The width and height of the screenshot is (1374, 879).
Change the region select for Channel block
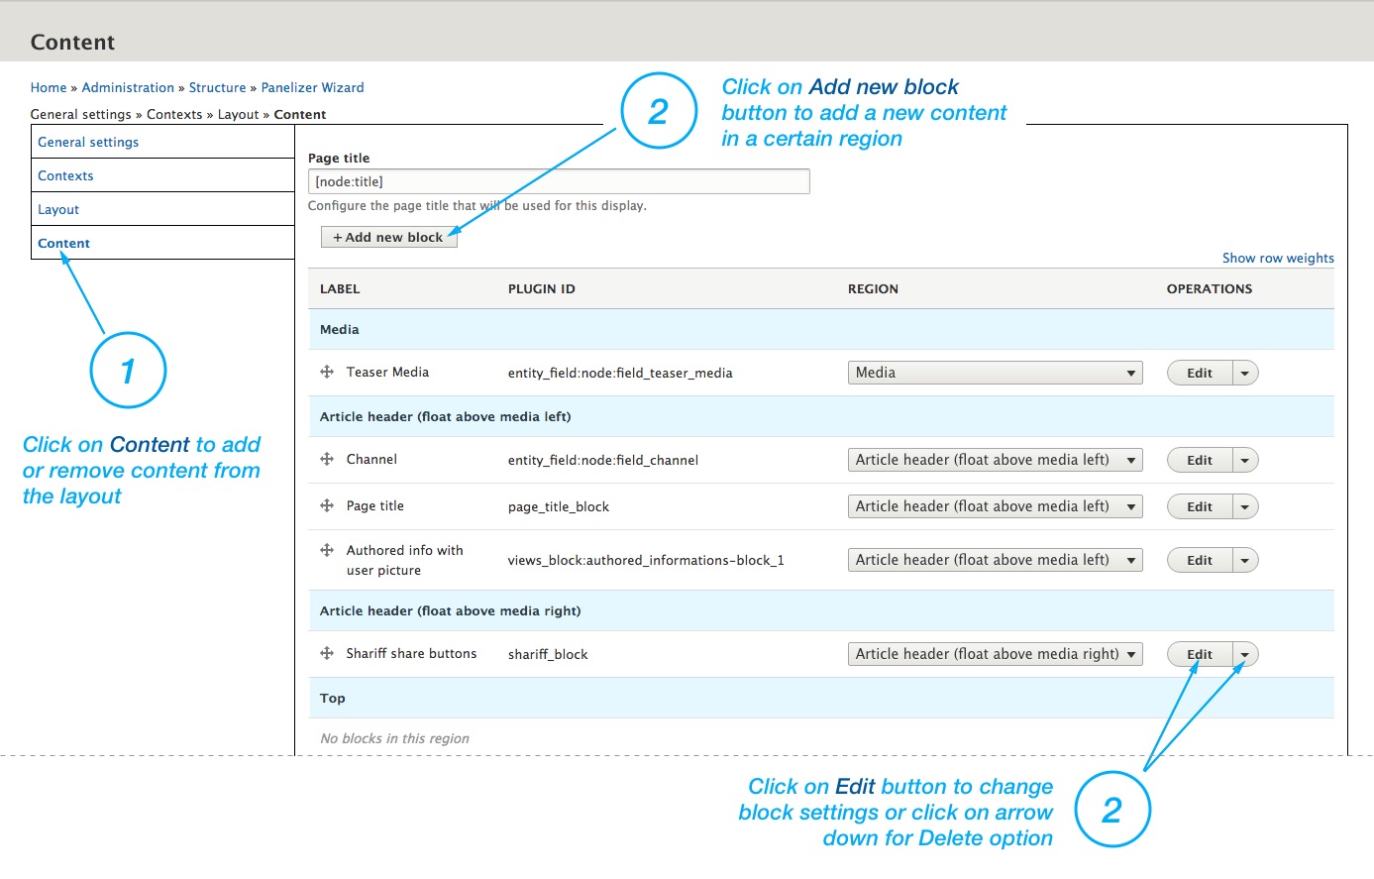point(995,461)
